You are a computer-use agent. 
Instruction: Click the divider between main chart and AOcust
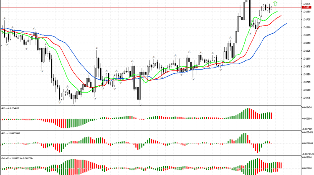[150, 105]
